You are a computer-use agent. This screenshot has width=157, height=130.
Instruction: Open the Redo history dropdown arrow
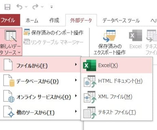tap(42, 7)
